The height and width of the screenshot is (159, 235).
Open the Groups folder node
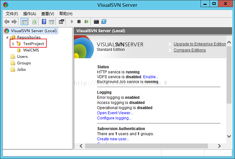click(x=24, y=63)
